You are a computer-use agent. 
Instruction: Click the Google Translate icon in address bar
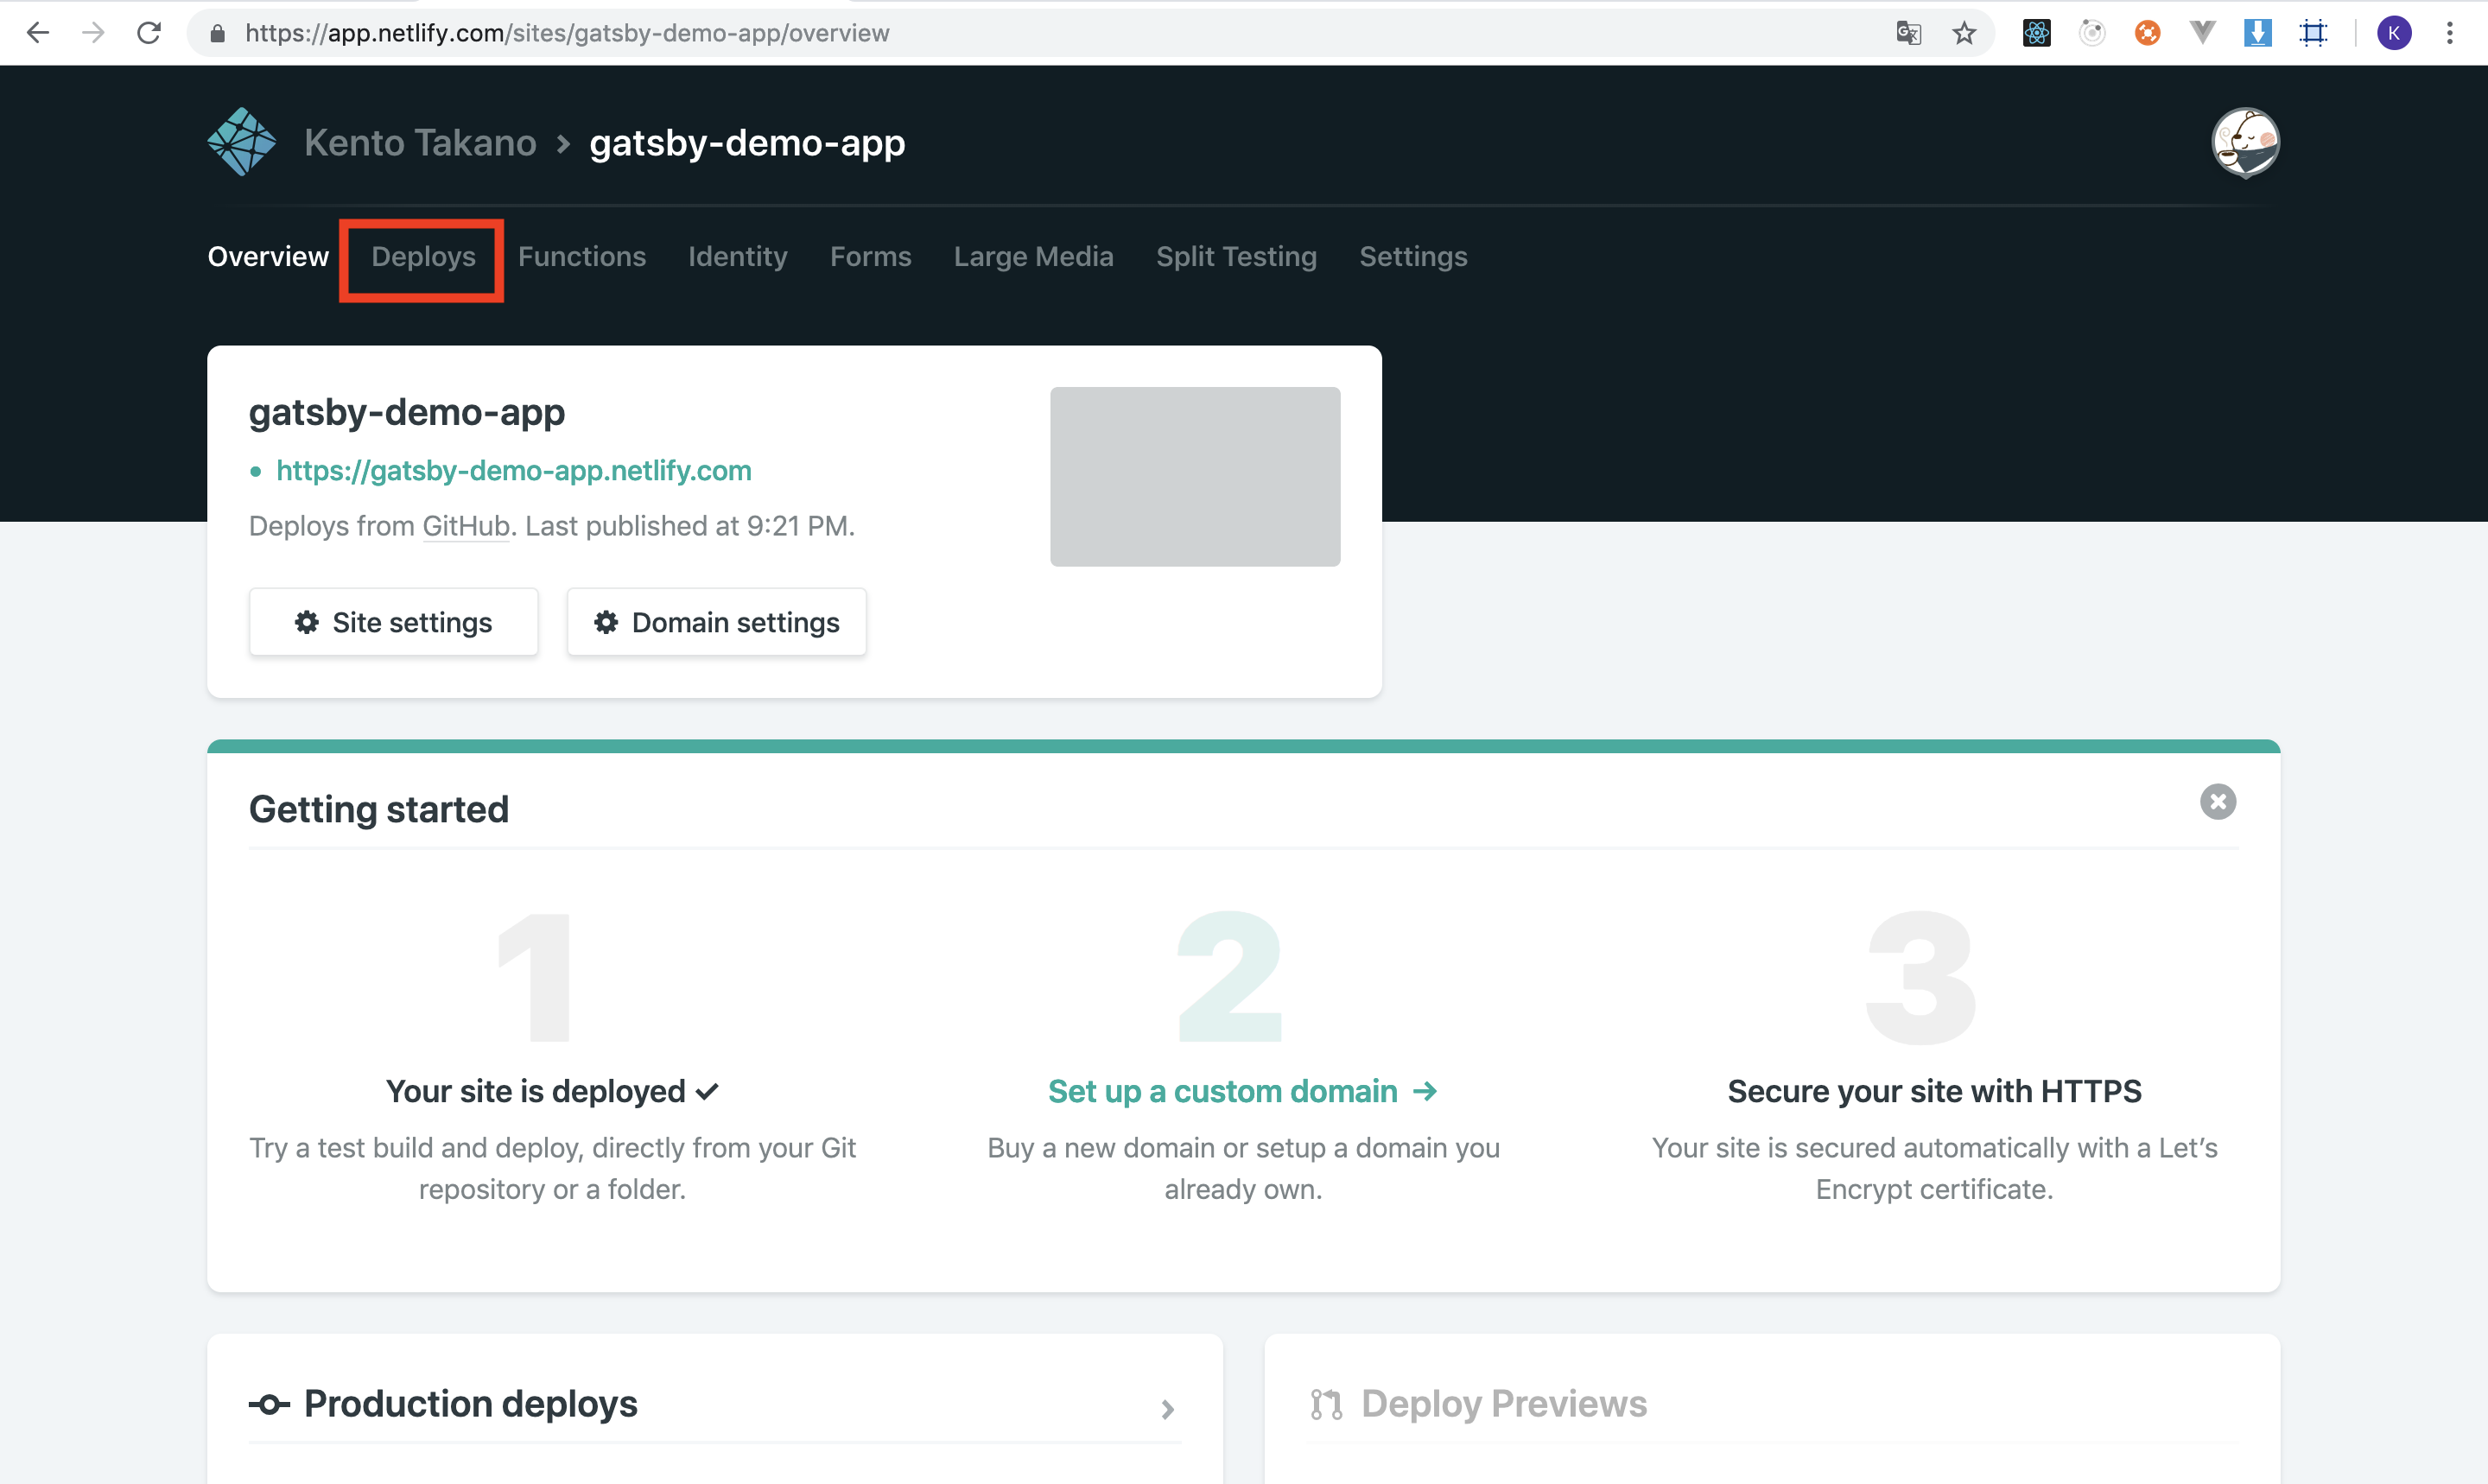(1908, 33)
